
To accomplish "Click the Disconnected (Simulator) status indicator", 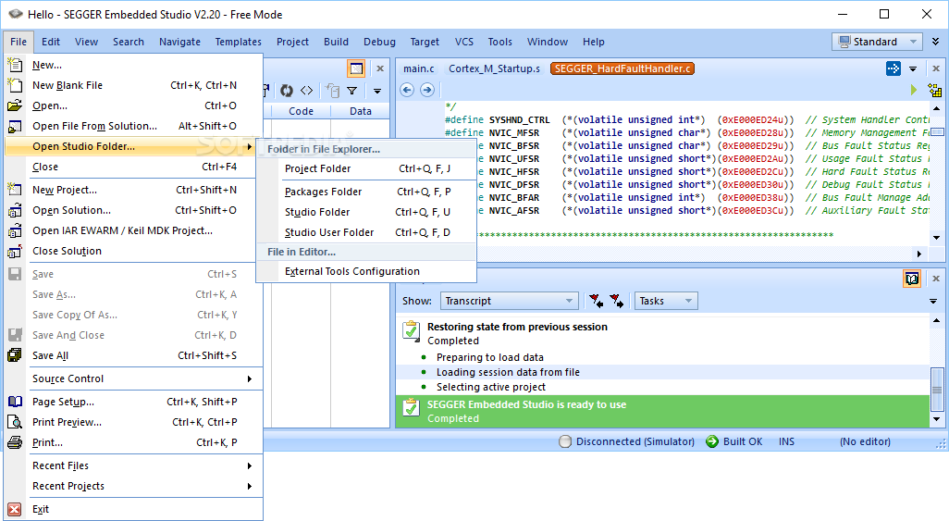I will pos(626,441).
